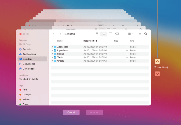This screenshot has width=181, height=125.
Task: Expand the Appliances folder
Action: pyautogui.click(x=52, y=47)
